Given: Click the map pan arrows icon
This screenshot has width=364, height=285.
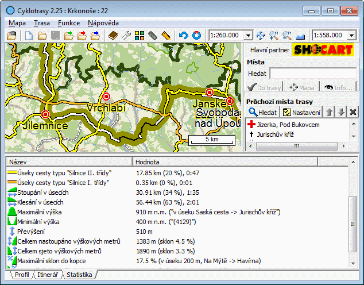Looking at the screenshot, I should [x=261, y=36].
